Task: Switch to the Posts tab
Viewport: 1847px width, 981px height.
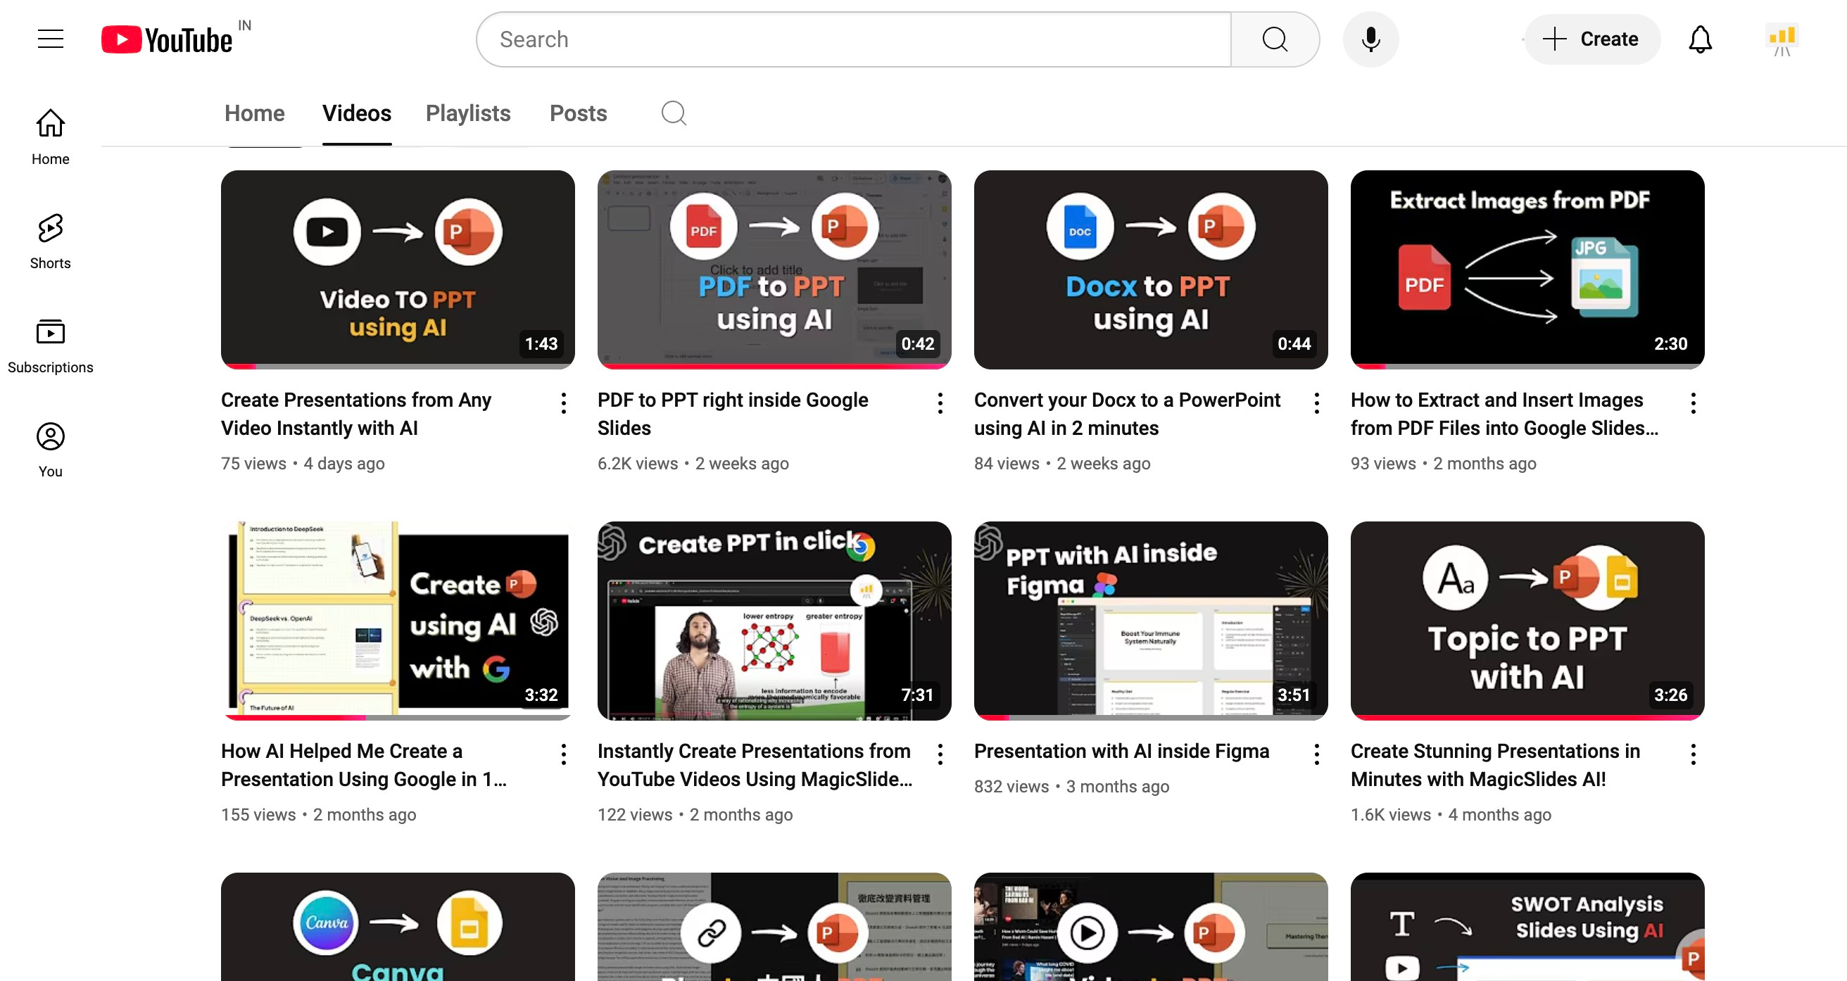Action: click(578, 113)
